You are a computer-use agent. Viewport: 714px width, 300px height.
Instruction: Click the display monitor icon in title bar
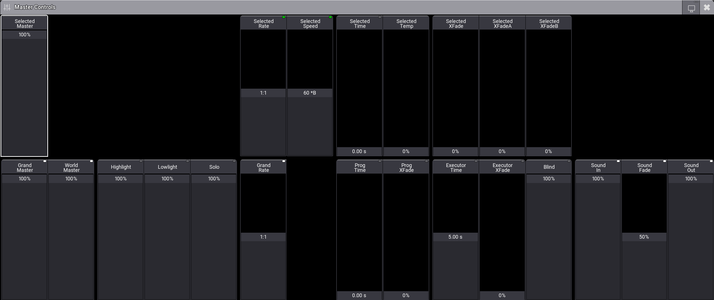(x=691, y=8)
